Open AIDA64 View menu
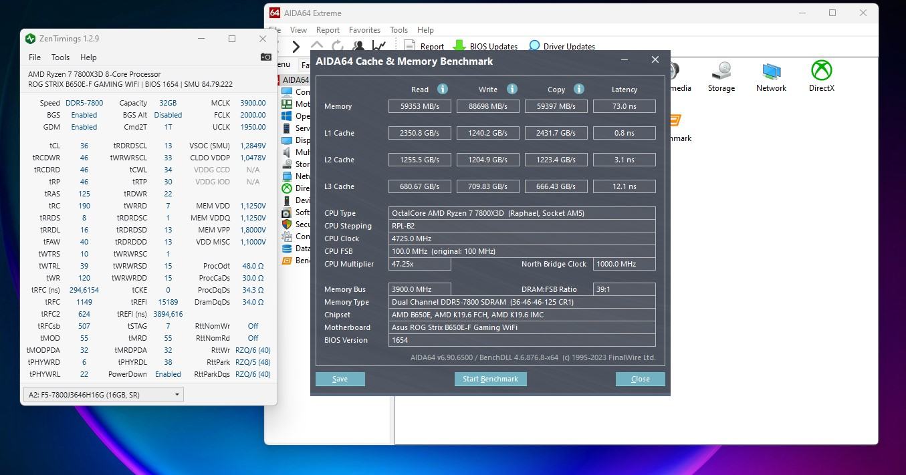Viewport: 906px width, 475px height. tap(298, 30)
